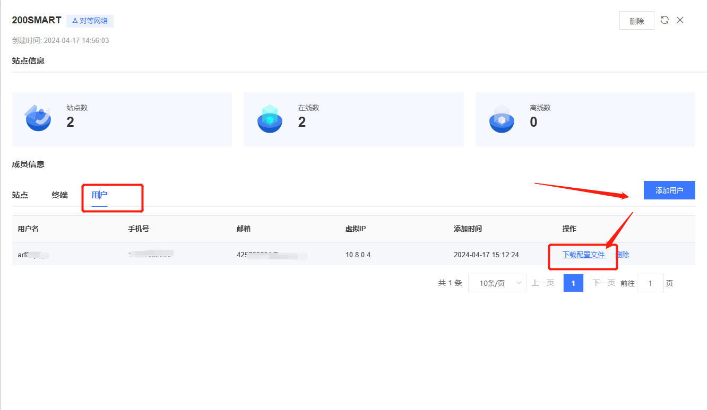The height and width of the screenshot is (410, 708).
Task: Click the 对等网络 network type tag
Action: pyautogui.click(x=90, y=21)
